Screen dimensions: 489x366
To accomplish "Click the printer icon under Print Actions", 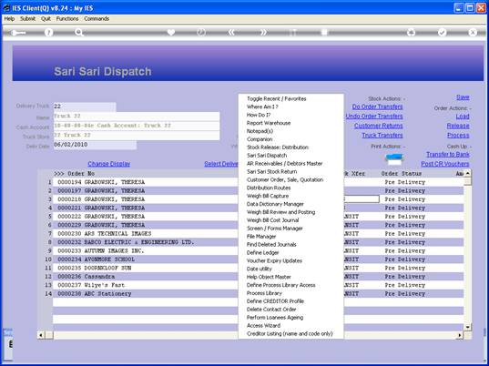I will 395,159.
